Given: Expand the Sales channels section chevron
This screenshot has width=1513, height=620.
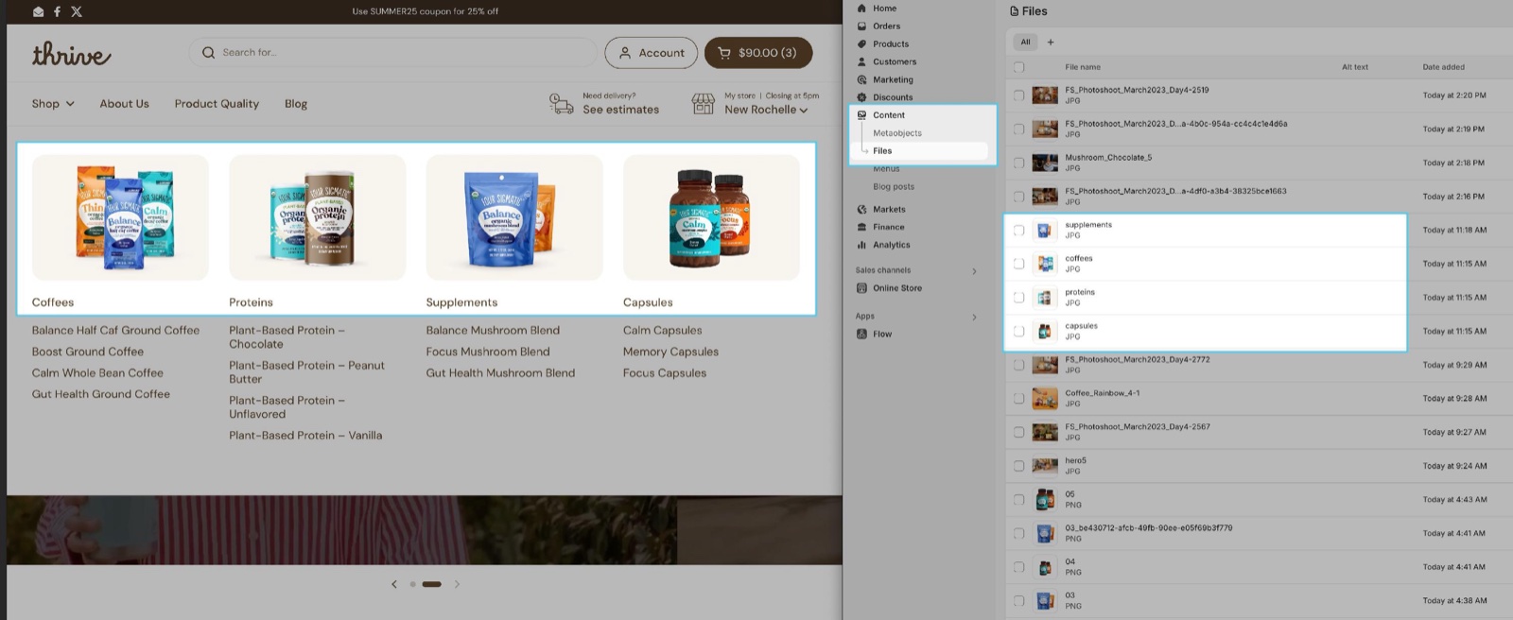Looking at the screenshot, I should tap(974, 271).
